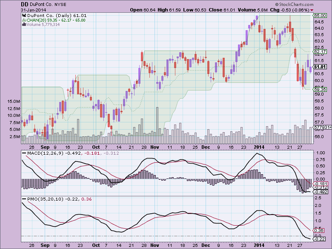Click the -0.312 MACD histogram axis tag
This screenshot has width=332, height=249.
(321, 187)
